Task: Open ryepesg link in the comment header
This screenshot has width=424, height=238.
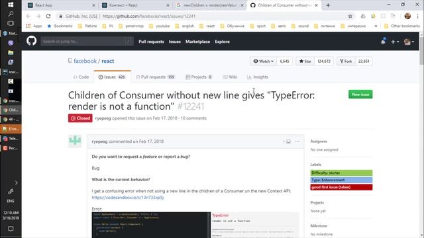Action: 99,141
